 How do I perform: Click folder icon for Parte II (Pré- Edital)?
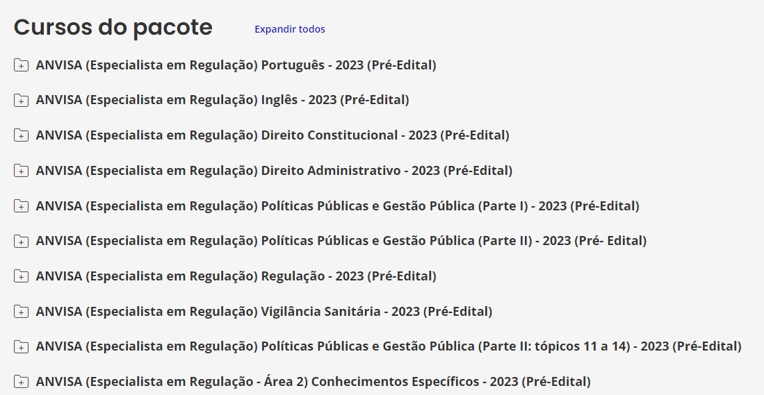[21, 241]
